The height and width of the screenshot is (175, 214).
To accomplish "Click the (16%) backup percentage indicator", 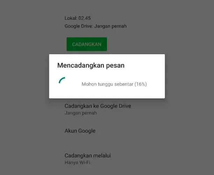I will pos(141,84).
